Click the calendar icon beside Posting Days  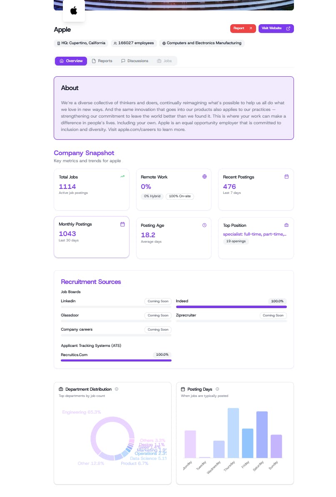tap(183, 389)
